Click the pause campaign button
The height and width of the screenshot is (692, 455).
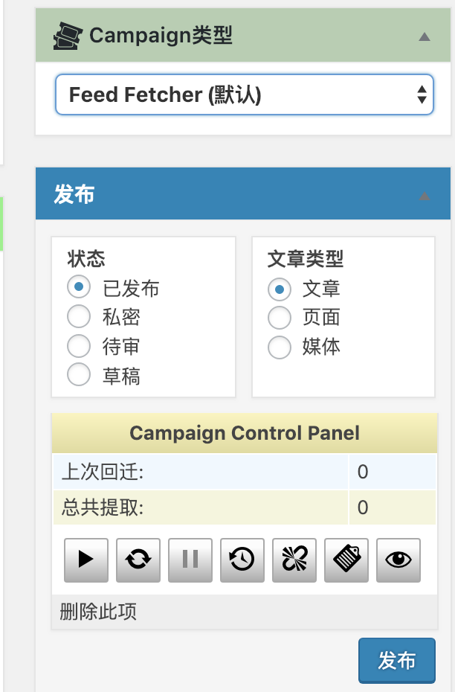pos(190,560)
